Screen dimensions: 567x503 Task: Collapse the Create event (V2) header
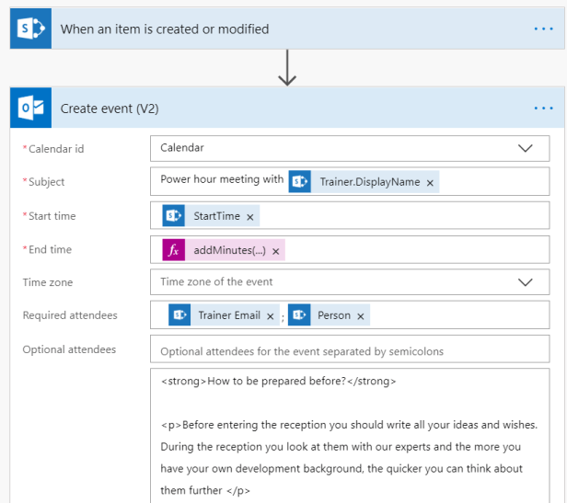(276, 109)
